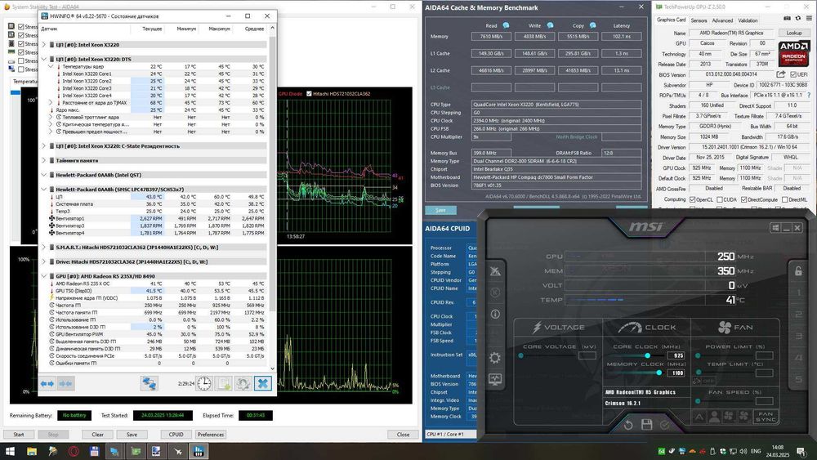Collapse GPU AMD Radeon R5 235X group
The image size is (817, 460).
coord(44,276)
